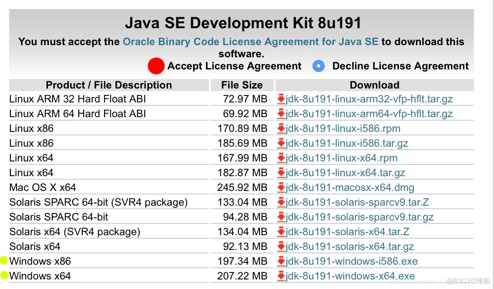The image size is (494, 289).
Task: Download jdk-8u191-linux-x64.rpm via its link
Action: pos(342,158)
